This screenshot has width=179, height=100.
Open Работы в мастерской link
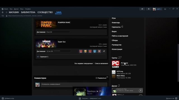(x=120, y=36)
